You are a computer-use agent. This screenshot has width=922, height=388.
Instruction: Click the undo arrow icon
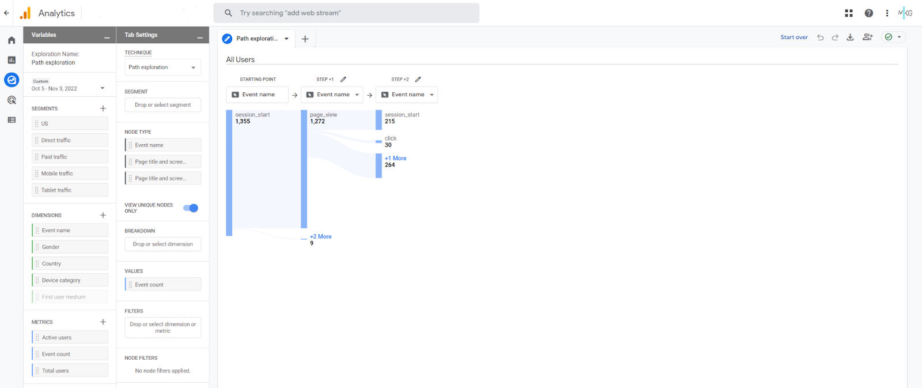[820, 37]
